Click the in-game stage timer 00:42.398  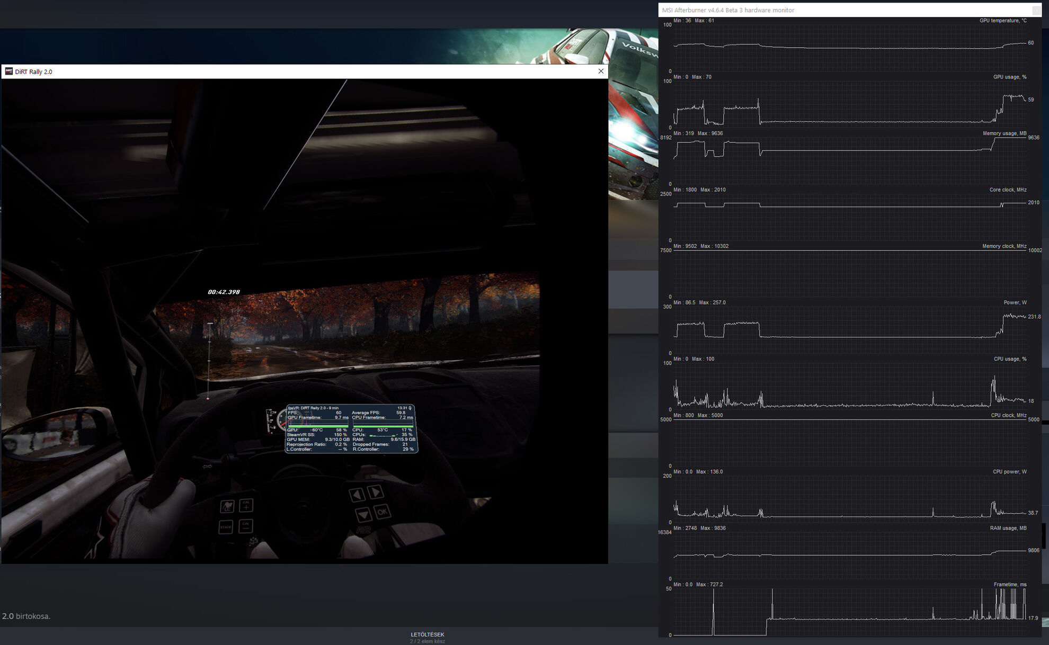click(224, 292)
